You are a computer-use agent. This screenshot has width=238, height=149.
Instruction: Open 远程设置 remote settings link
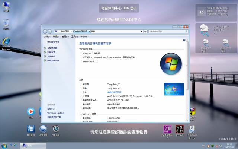click(x=51, y=52)
